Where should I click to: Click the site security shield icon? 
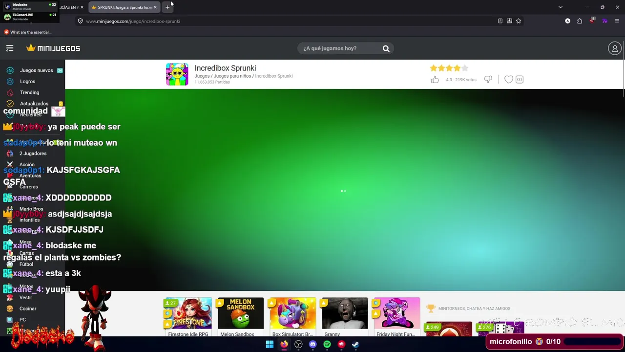[81, 21]
